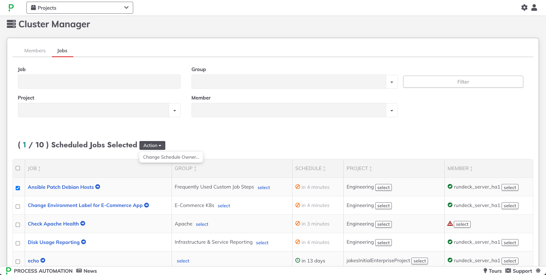Toggle the select-all checkbox in the table header
Viewport: 546px width, 275px height.
(18, 168)
